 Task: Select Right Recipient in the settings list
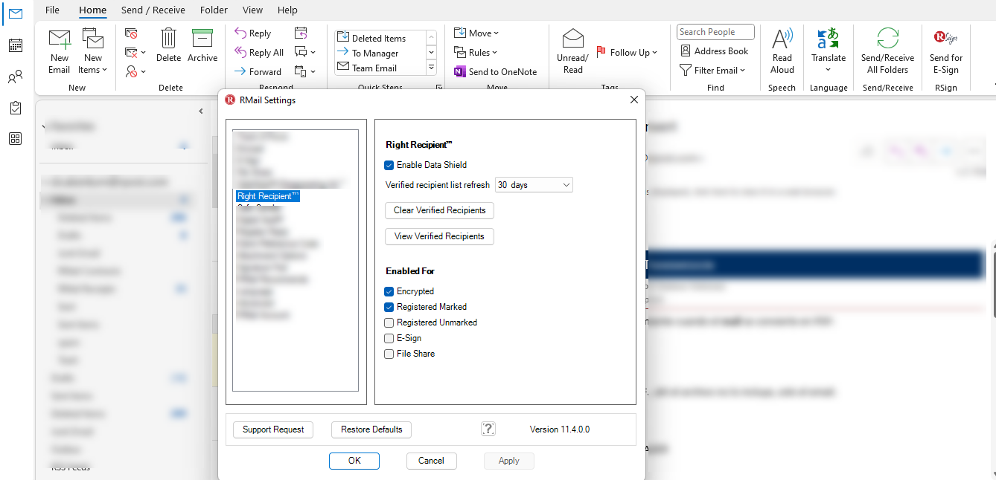(x=268, y=196)
